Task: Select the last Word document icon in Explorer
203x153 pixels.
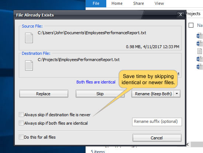Action: (200, 67)
